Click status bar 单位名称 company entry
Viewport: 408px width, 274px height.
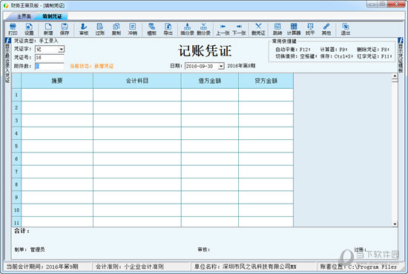click(245, 267)
